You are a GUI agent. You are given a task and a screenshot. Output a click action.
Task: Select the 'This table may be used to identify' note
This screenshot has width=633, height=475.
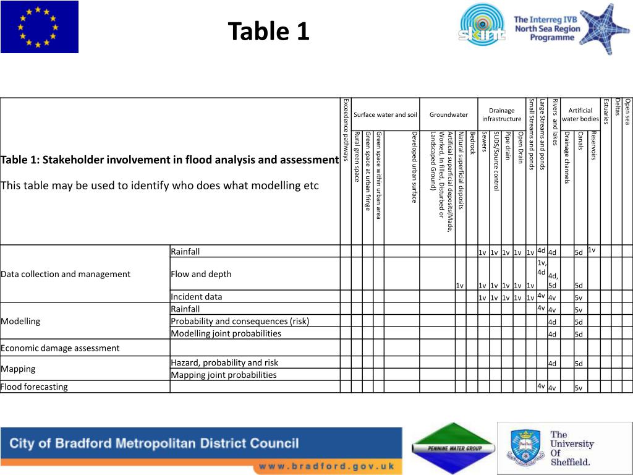tap(159, 186)
